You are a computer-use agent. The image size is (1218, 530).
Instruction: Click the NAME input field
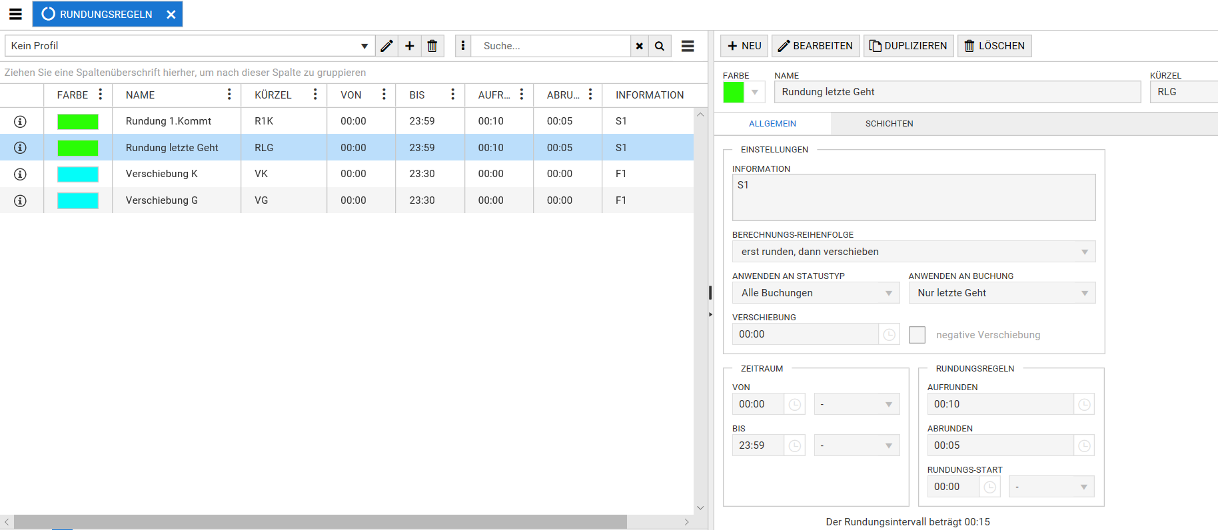[x=957, y=92]
